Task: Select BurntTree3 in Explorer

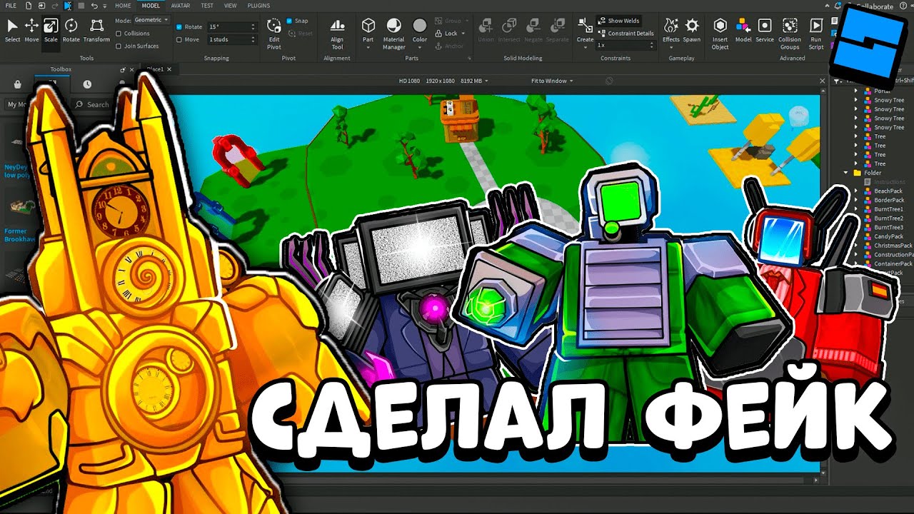Action: point(888,227)
